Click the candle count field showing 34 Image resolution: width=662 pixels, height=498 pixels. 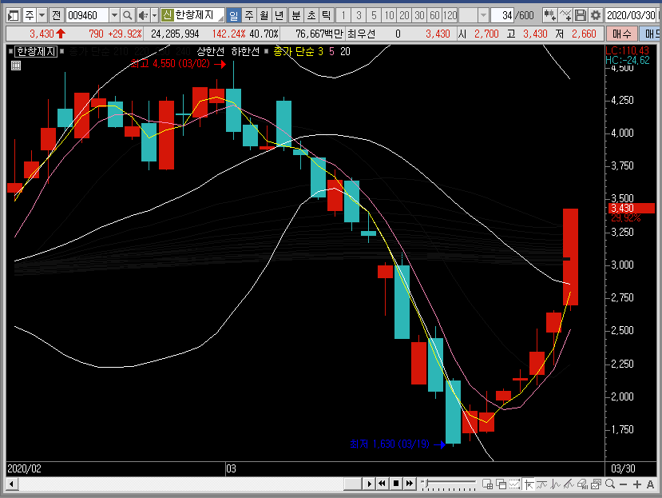502,16
